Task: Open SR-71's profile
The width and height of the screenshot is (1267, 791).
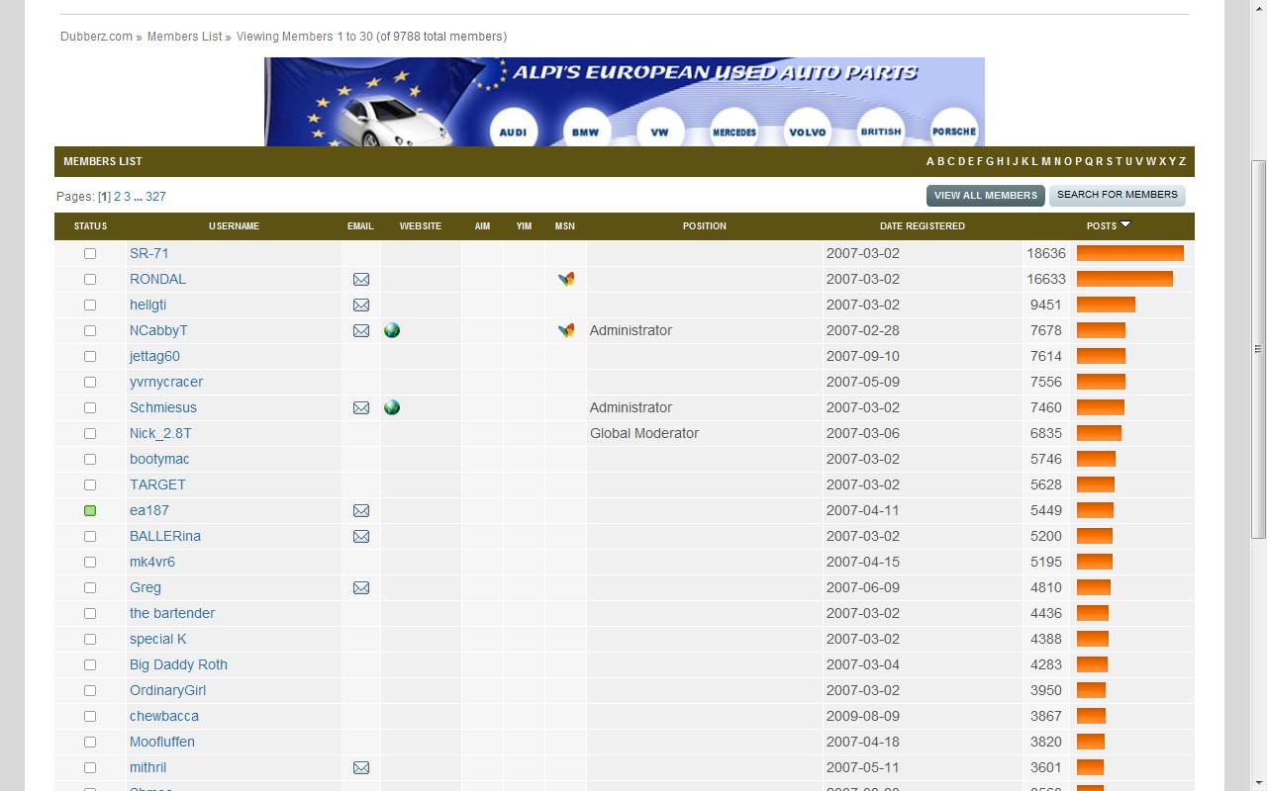Action: (x=149, y=253)
